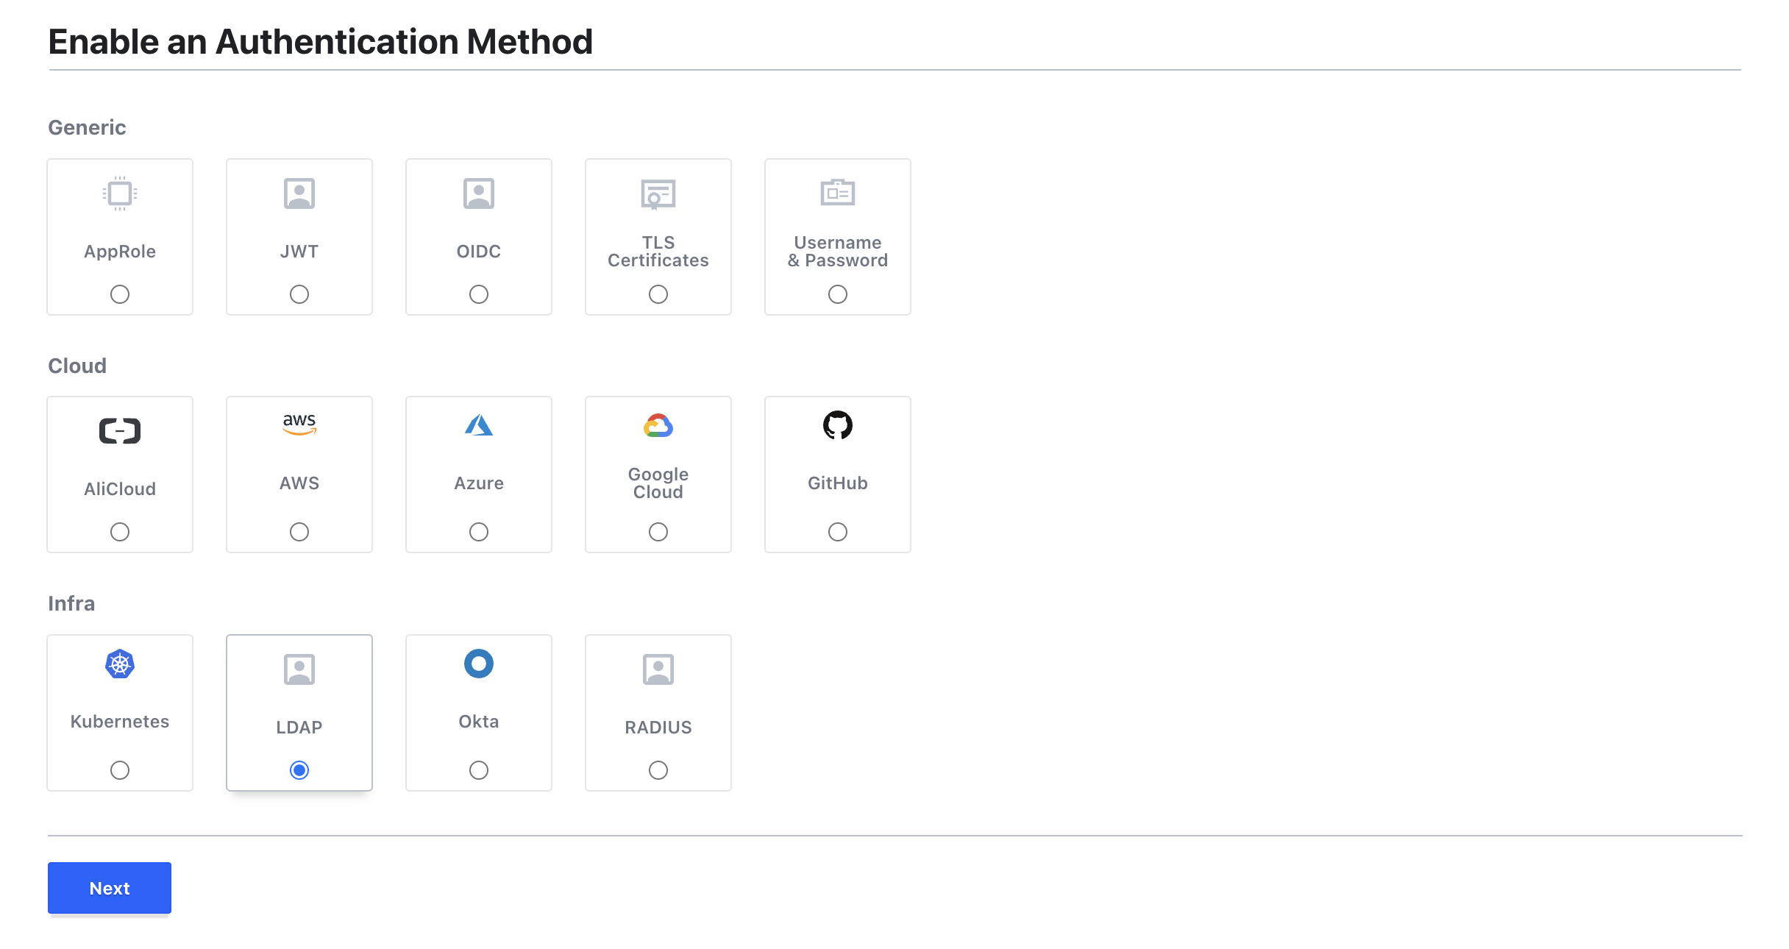
Task: Click the Infra section heading
Action: (71, 604)
